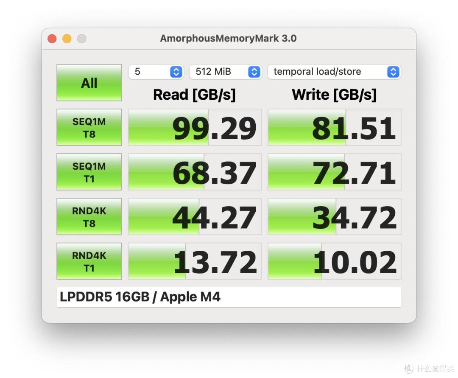Start the RND4K T1 test
This screenshot has height=378, width=458.
pos(89,261)
